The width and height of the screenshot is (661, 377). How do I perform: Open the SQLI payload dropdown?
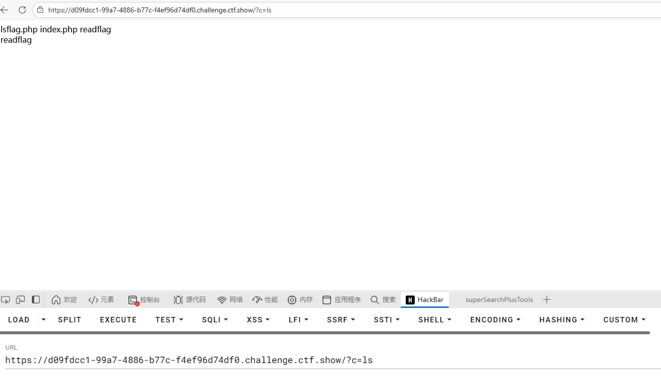tap(215, 319)
